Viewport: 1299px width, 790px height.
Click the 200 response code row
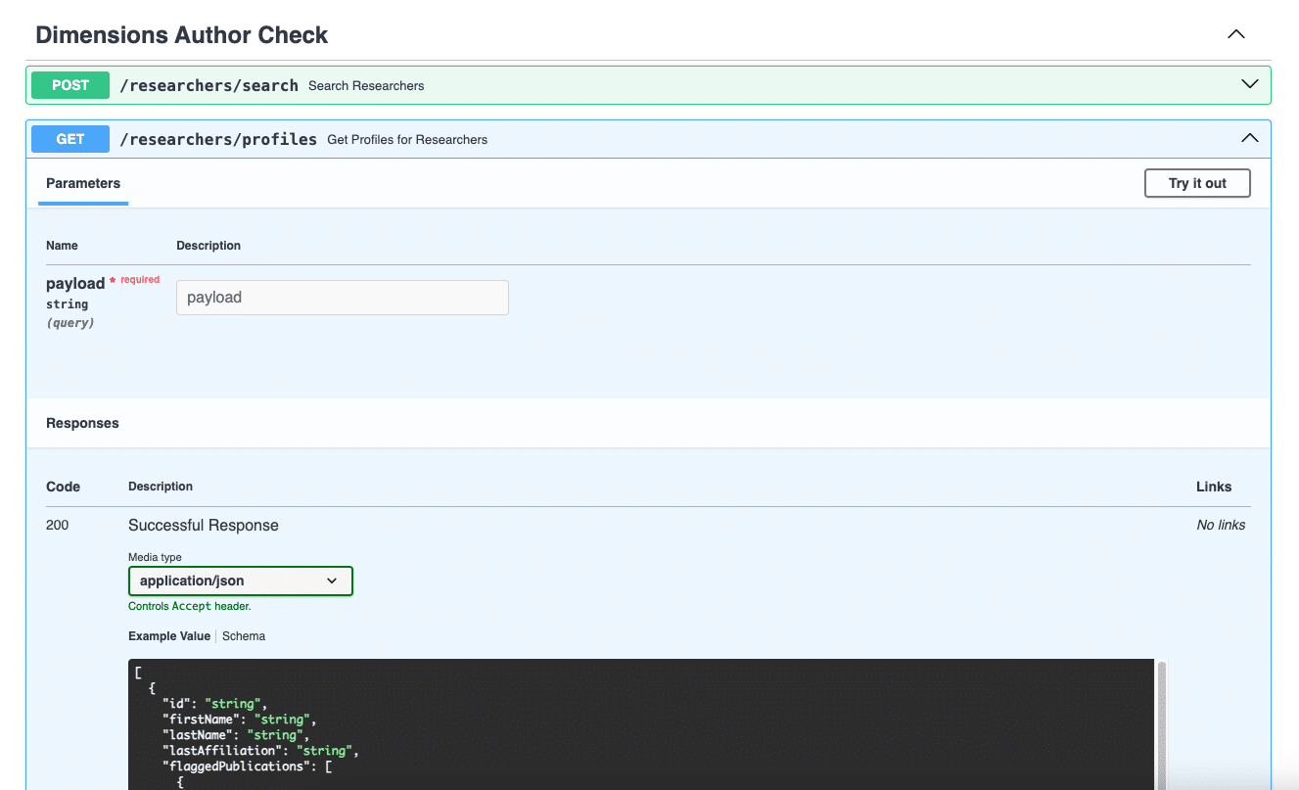(58, 526)
